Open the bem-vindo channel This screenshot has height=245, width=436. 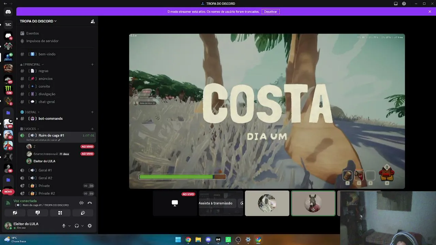coord(57,54)
